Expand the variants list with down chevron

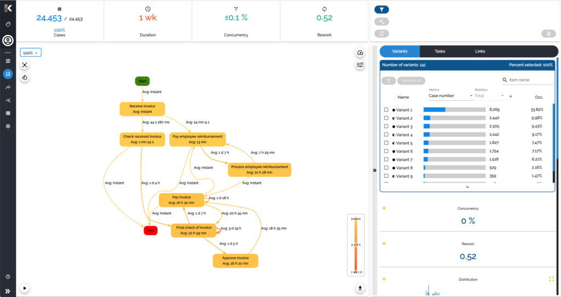pyautogui.click(x=467, y=187)
